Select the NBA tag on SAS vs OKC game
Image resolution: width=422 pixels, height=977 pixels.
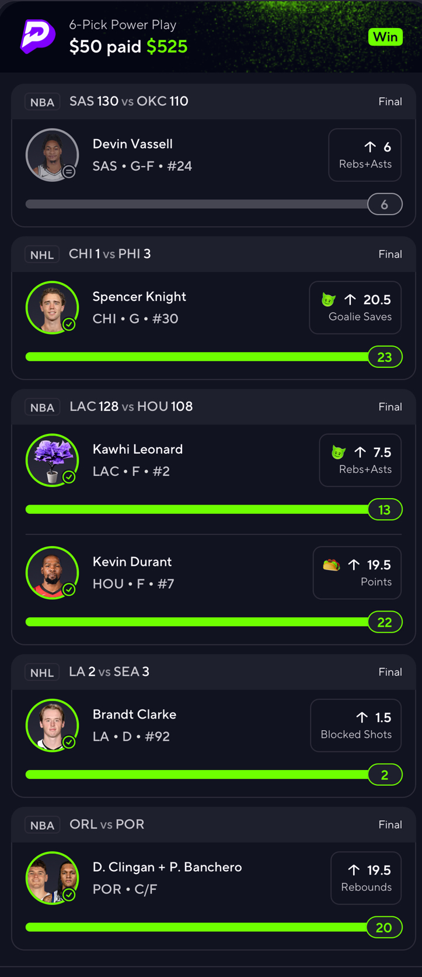point(42,102)
